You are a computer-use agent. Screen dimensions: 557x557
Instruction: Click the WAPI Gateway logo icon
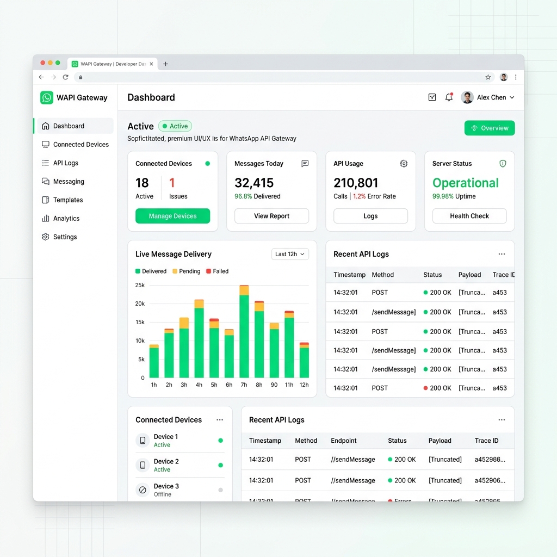pos(47,97)
